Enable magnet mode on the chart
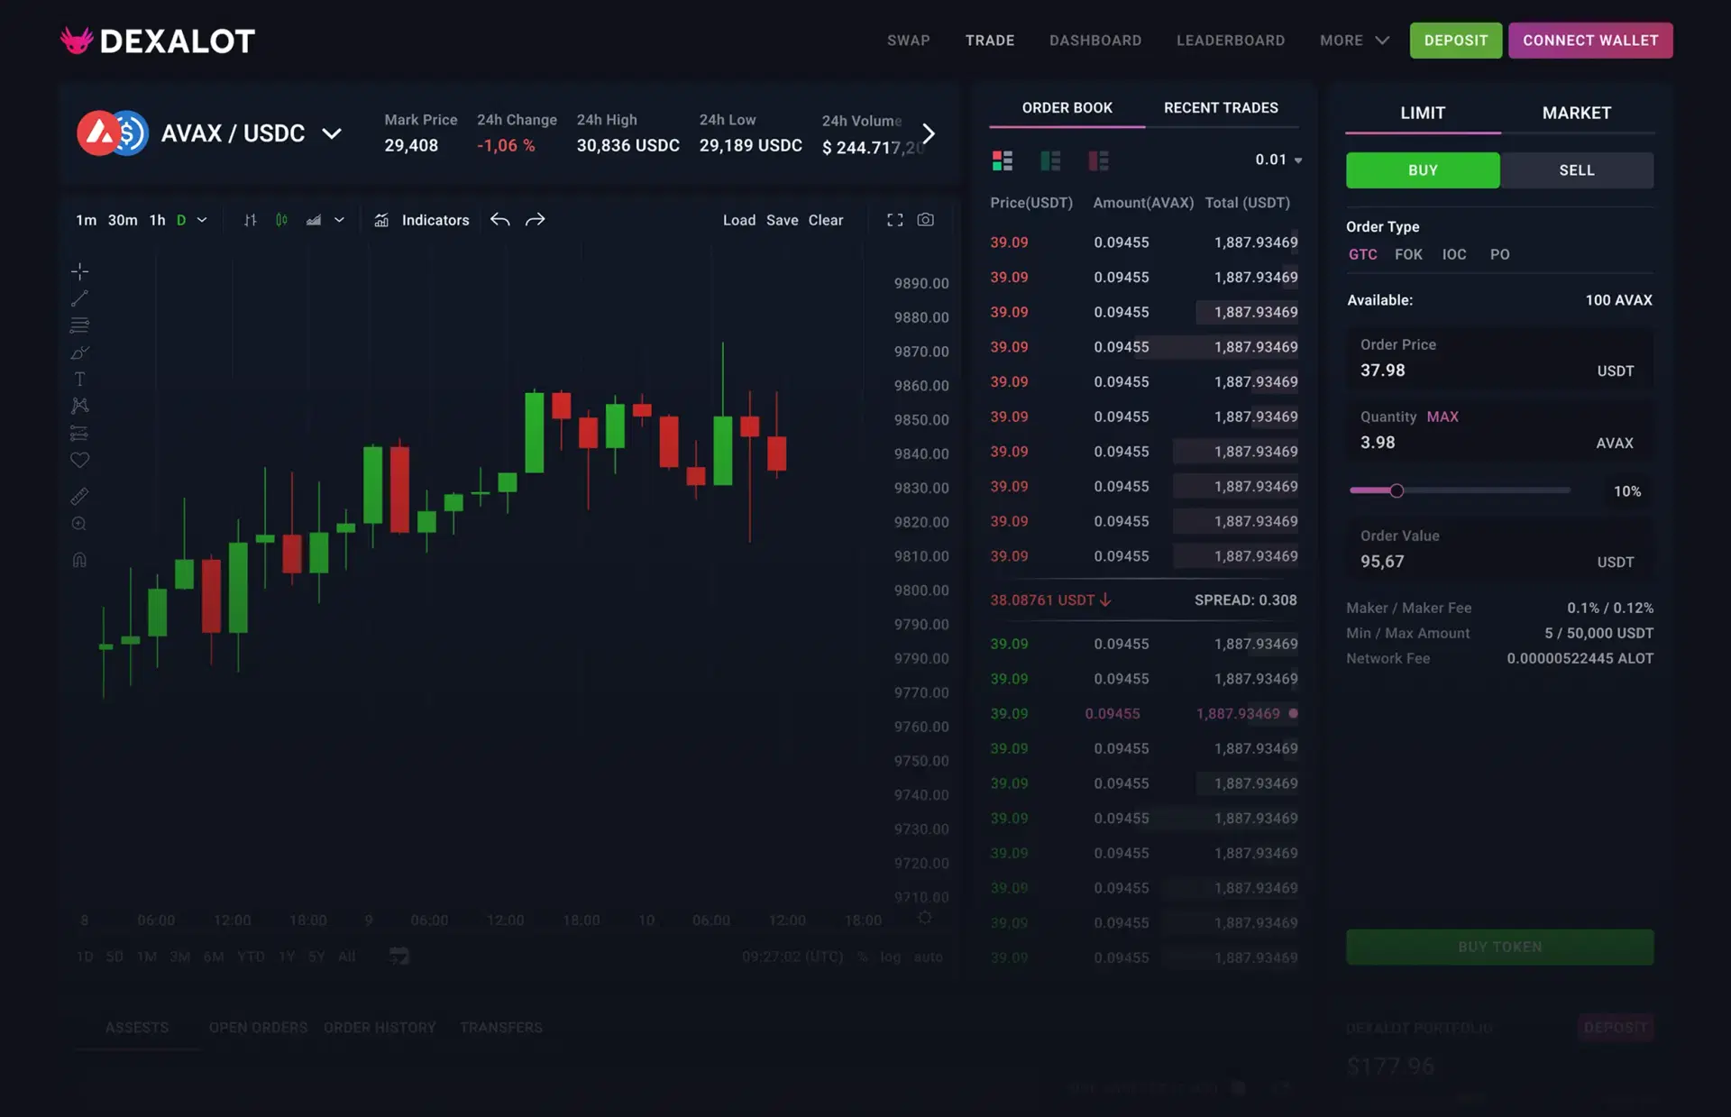1731x1117 pixels. pyautogui.click(x=79, y=559)
